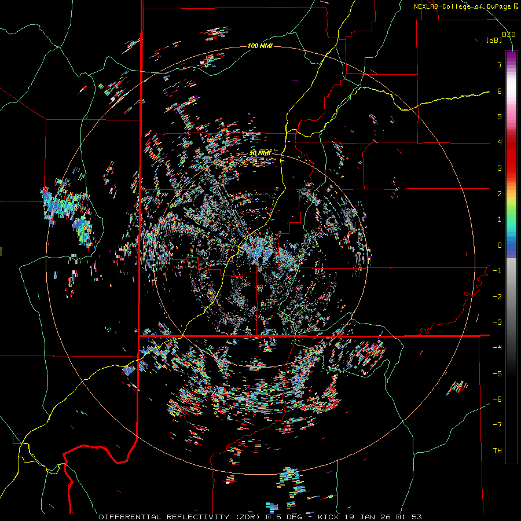Click the -6 value on the scale
Viewport: 521px width, 521px height.
pyautogui.click(x=497, y=399)
